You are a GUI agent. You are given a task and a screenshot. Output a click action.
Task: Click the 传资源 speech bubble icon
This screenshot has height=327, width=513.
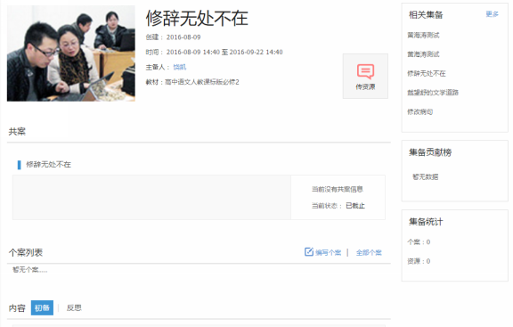[365, 71]
